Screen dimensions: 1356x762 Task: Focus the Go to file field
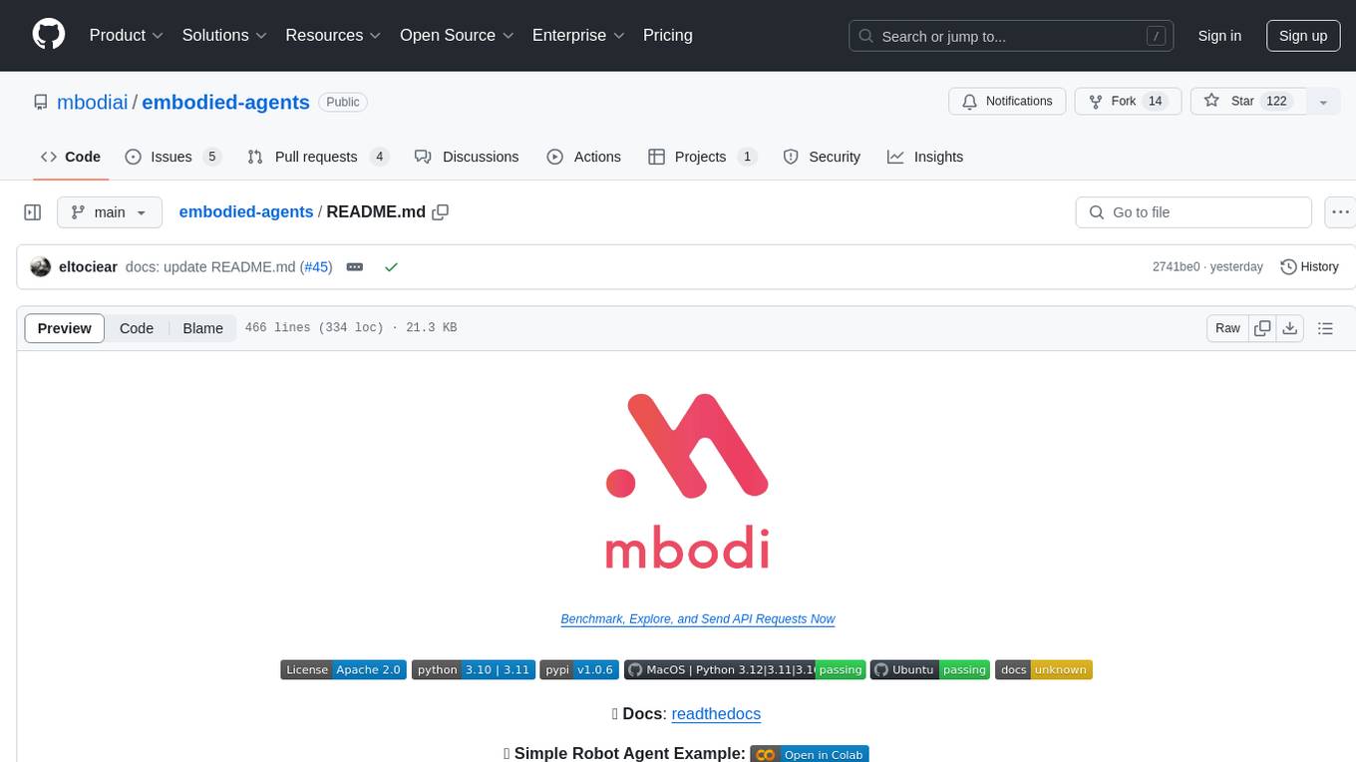tap(1193, 212)
